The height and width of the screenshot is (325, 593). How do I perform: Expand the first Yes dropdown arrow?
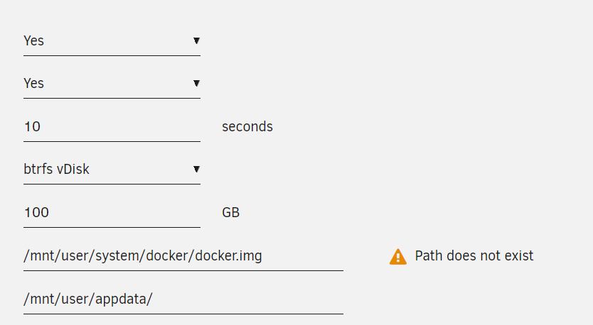(196, 40)
